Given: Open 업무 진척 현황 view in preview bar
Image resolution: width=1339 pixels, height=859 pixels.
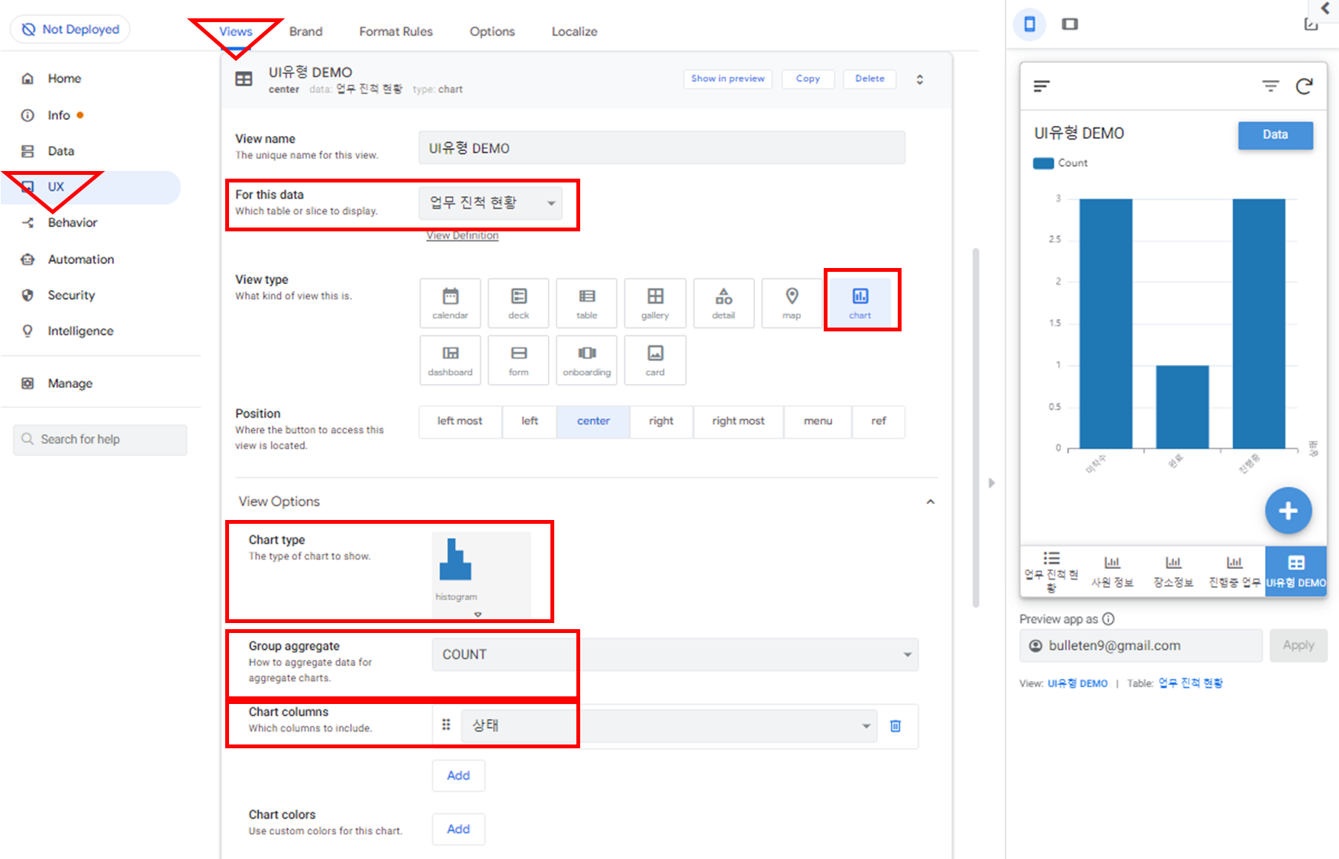Looking at the screenshot, I should pyautogui.click(x=1051, y=571).
